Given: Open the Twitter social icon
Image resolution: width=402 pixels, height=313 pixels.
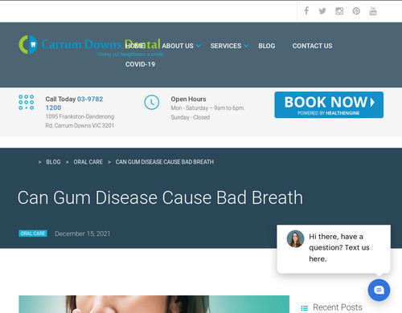Looking at the screenshot, I should [322, 11].
